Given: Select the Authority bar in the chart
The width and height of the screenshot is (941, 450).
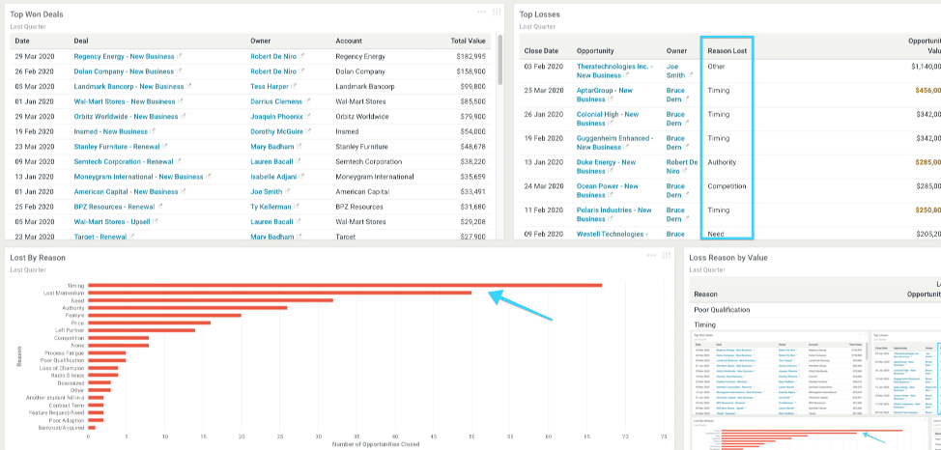Looking at the screenshot, I should pos(187,308).
